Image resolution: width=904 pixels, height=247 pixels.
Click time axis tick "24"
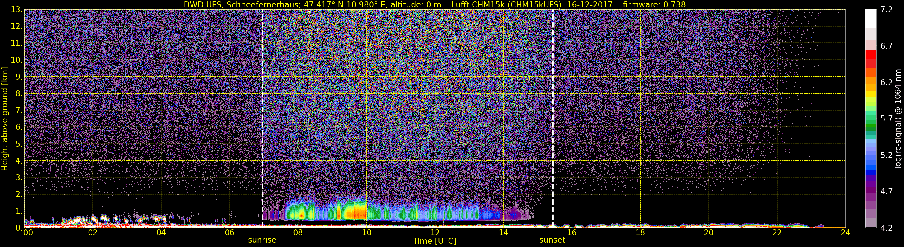click(x=845, y=233)
